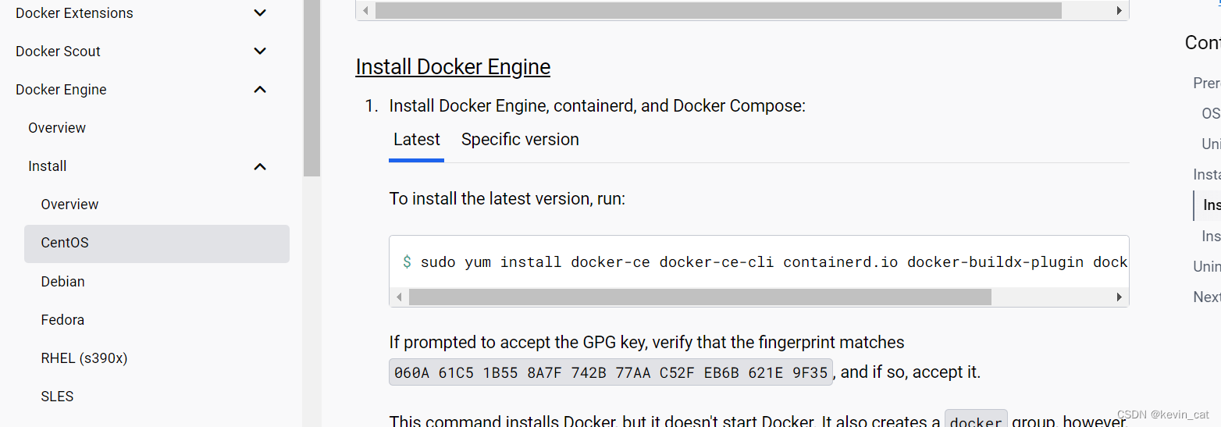Open Docker Scout in sidebar
Viewport: 1221px width, 427px height.
pos(58,52)
